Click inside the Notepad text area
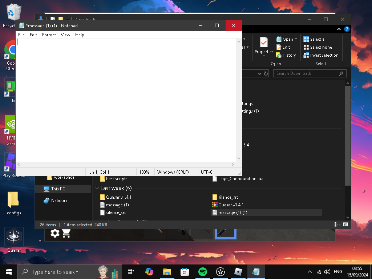Image resolution: width=372 pixels, height=279 pixels. click(126, 100)
